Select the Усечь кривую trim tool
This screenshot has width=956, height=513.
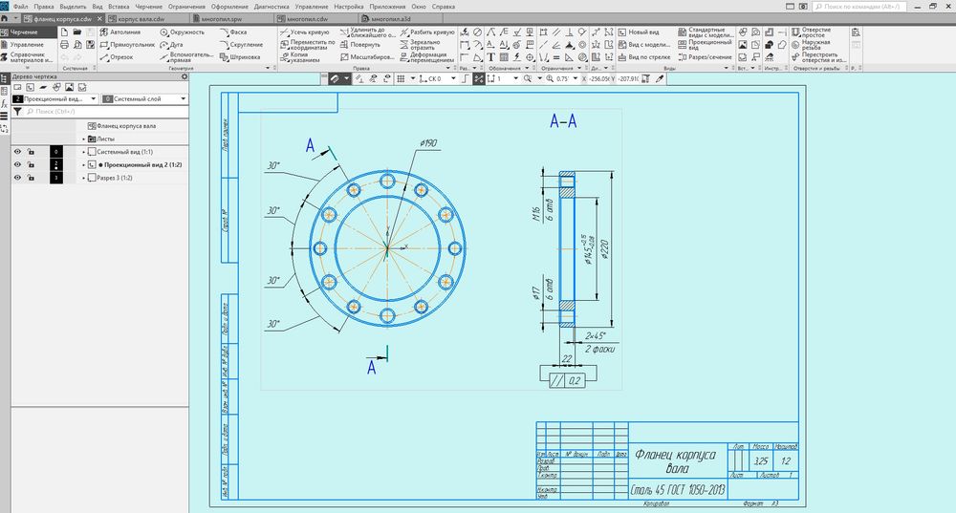click(x=304, y=32)
